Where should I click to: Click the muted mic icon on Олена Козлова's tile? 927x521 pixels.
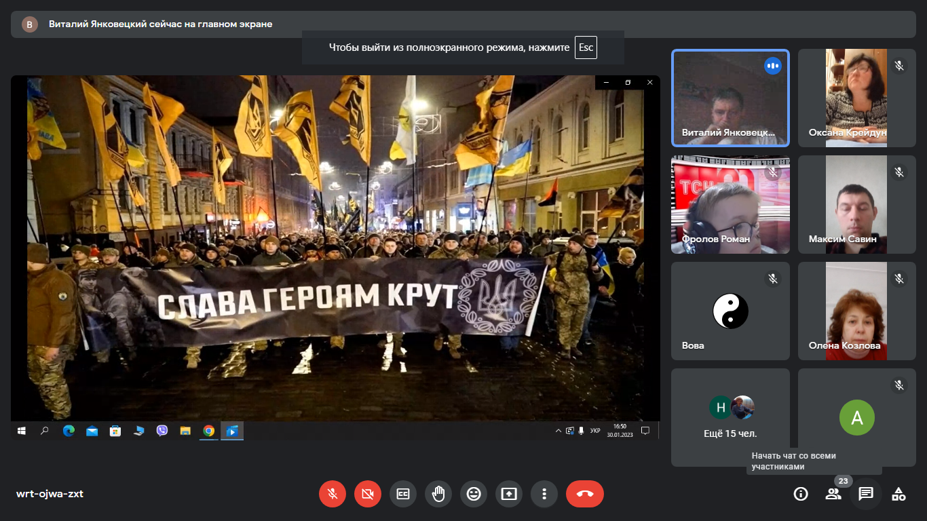899,279
